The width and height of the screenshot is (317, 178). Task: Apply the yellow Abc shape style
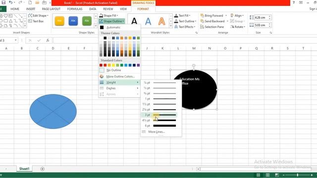coord(59,21)
